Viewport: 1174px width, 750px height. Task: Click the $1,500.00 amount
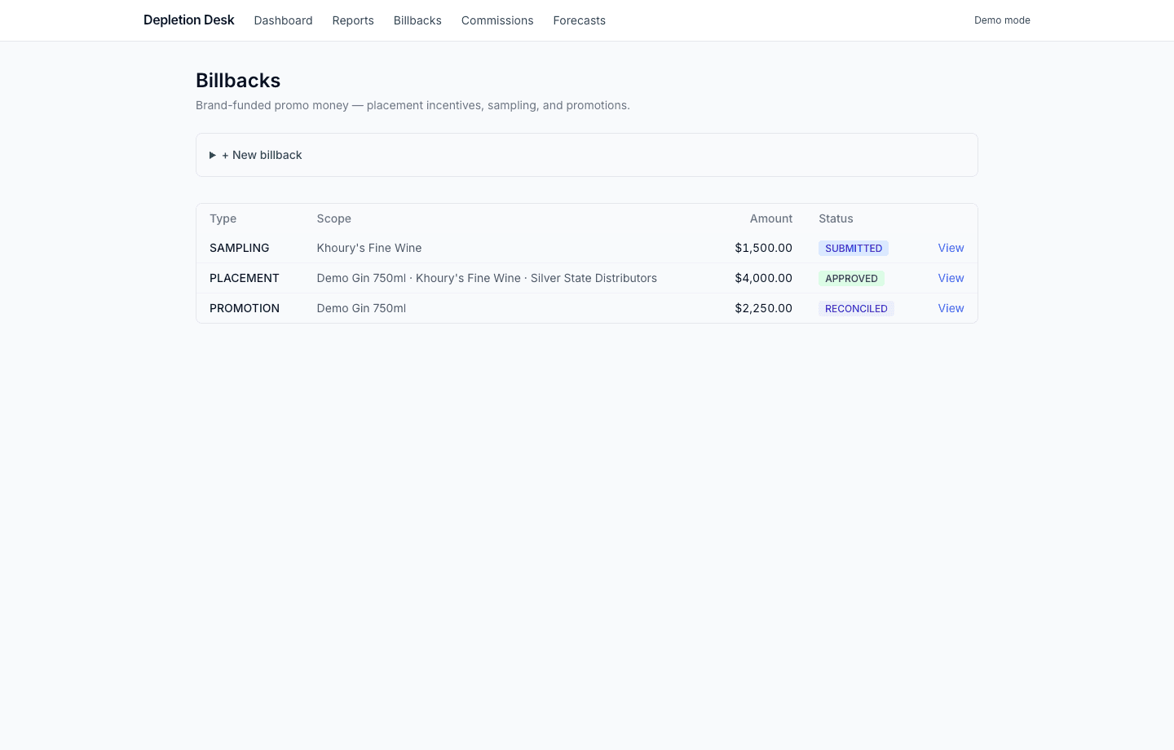(x=763, y=248)
